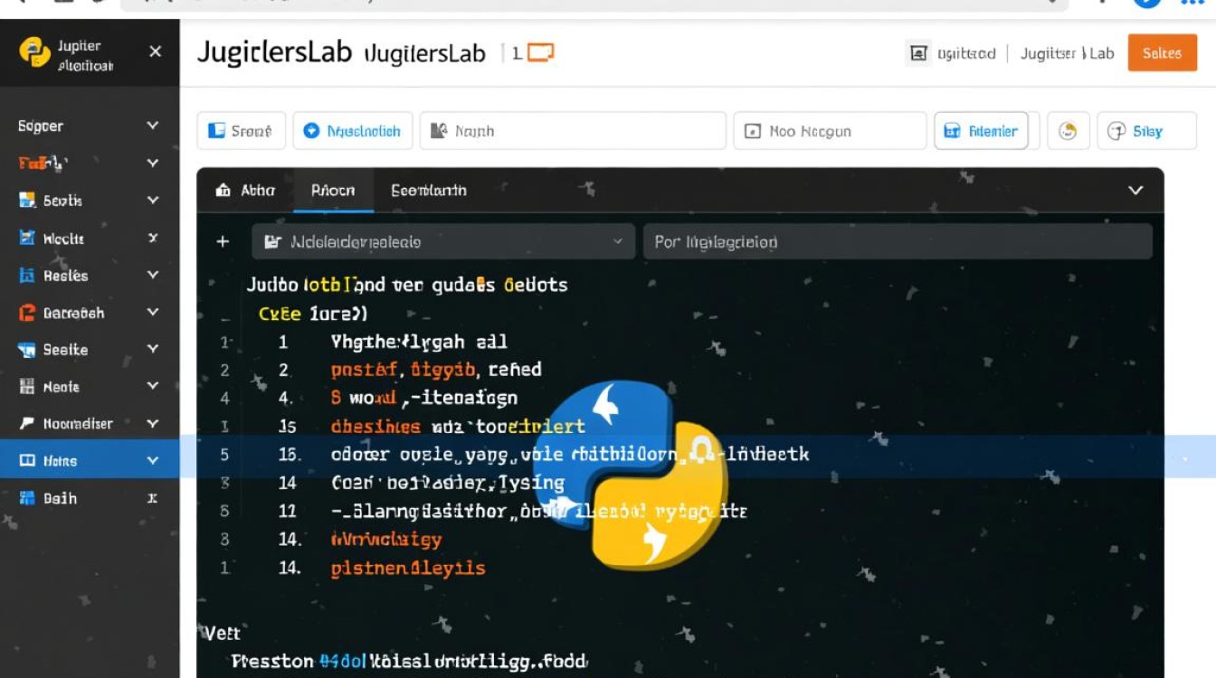
Task: Click the large Python logo over the code
Action: (x=631, y=473)
